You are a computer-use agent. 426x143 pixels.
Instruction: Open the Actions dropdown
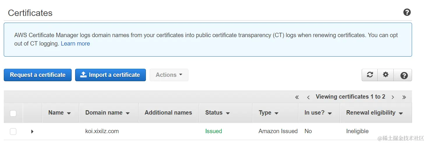(169, 75)
